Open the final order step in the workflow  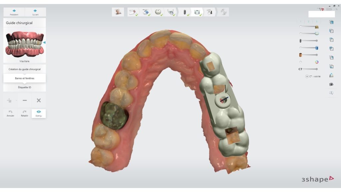[x=210, y=12]
